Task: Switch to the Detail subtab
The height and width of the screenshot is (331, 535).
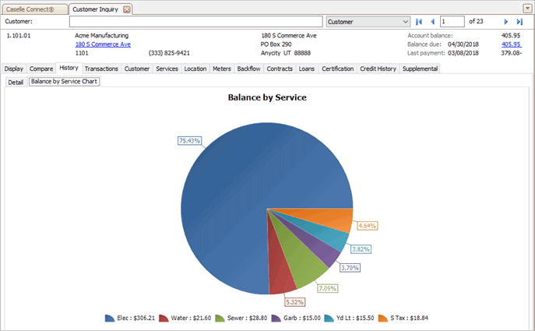Action: (x=16, y=81)
